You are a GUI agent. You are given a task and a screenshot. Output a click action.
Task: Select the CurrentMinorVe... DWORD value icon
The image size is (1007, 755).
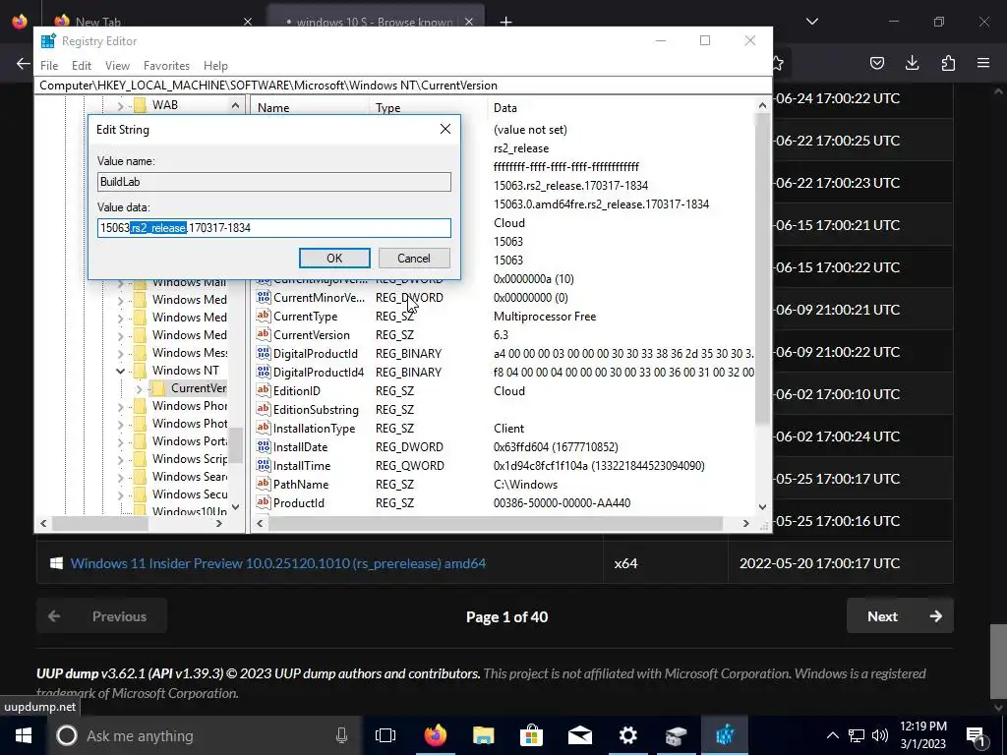tap(264, 297)
